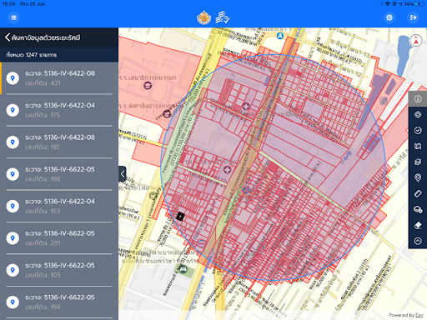Select the location pin tool

coord(418,177)
